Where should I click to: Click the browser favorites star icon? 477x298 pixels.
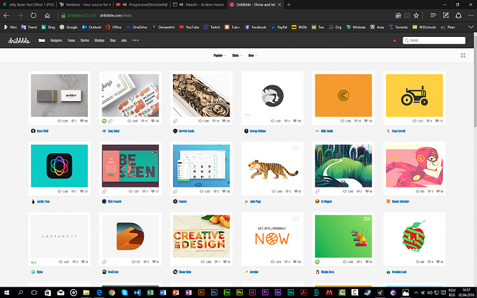coord(416,15)
